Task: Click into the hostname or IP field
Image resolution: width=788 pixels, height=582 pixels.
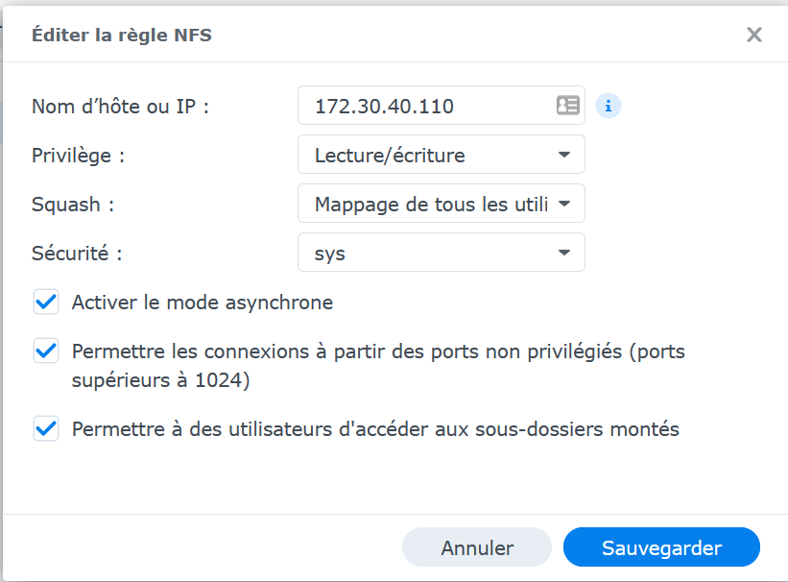Action: [x=422, y=106]
